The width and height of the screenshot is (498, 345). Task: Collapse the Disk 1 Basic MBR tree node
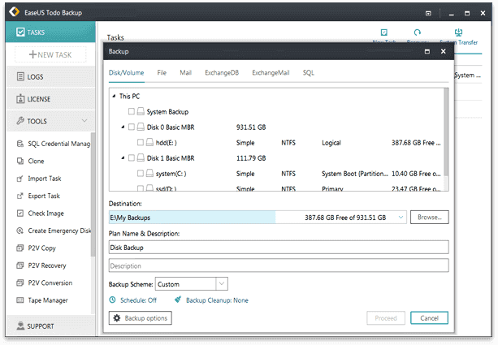[122, 158]
